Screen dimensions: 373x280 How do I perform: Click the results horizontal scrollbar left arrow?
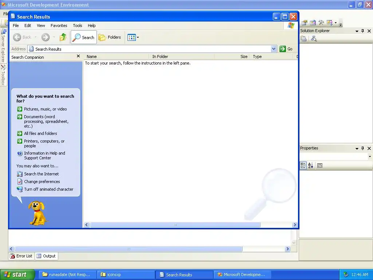tap(87, 225)
